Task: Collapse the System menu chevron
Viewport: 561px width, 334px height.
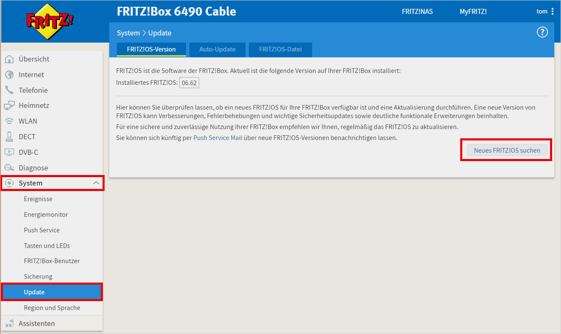Action: point(96,183)
